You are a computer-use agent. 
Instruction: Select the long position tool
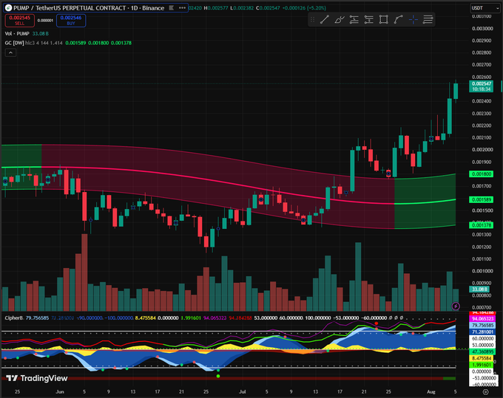click(354, 19)
